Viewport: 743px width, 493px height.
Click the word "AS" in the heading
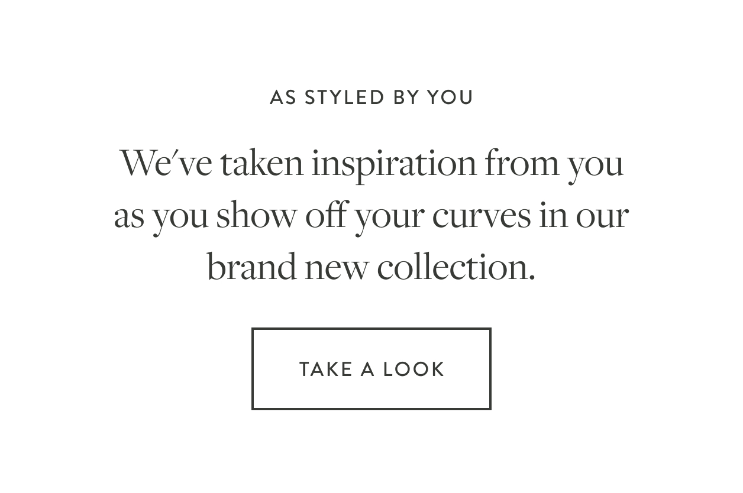283,98
